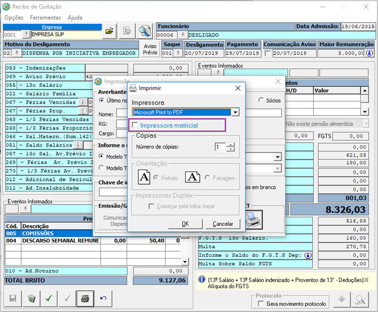Select DESCANSO SEMANAL REMUNE row

[x=93, y=241]
